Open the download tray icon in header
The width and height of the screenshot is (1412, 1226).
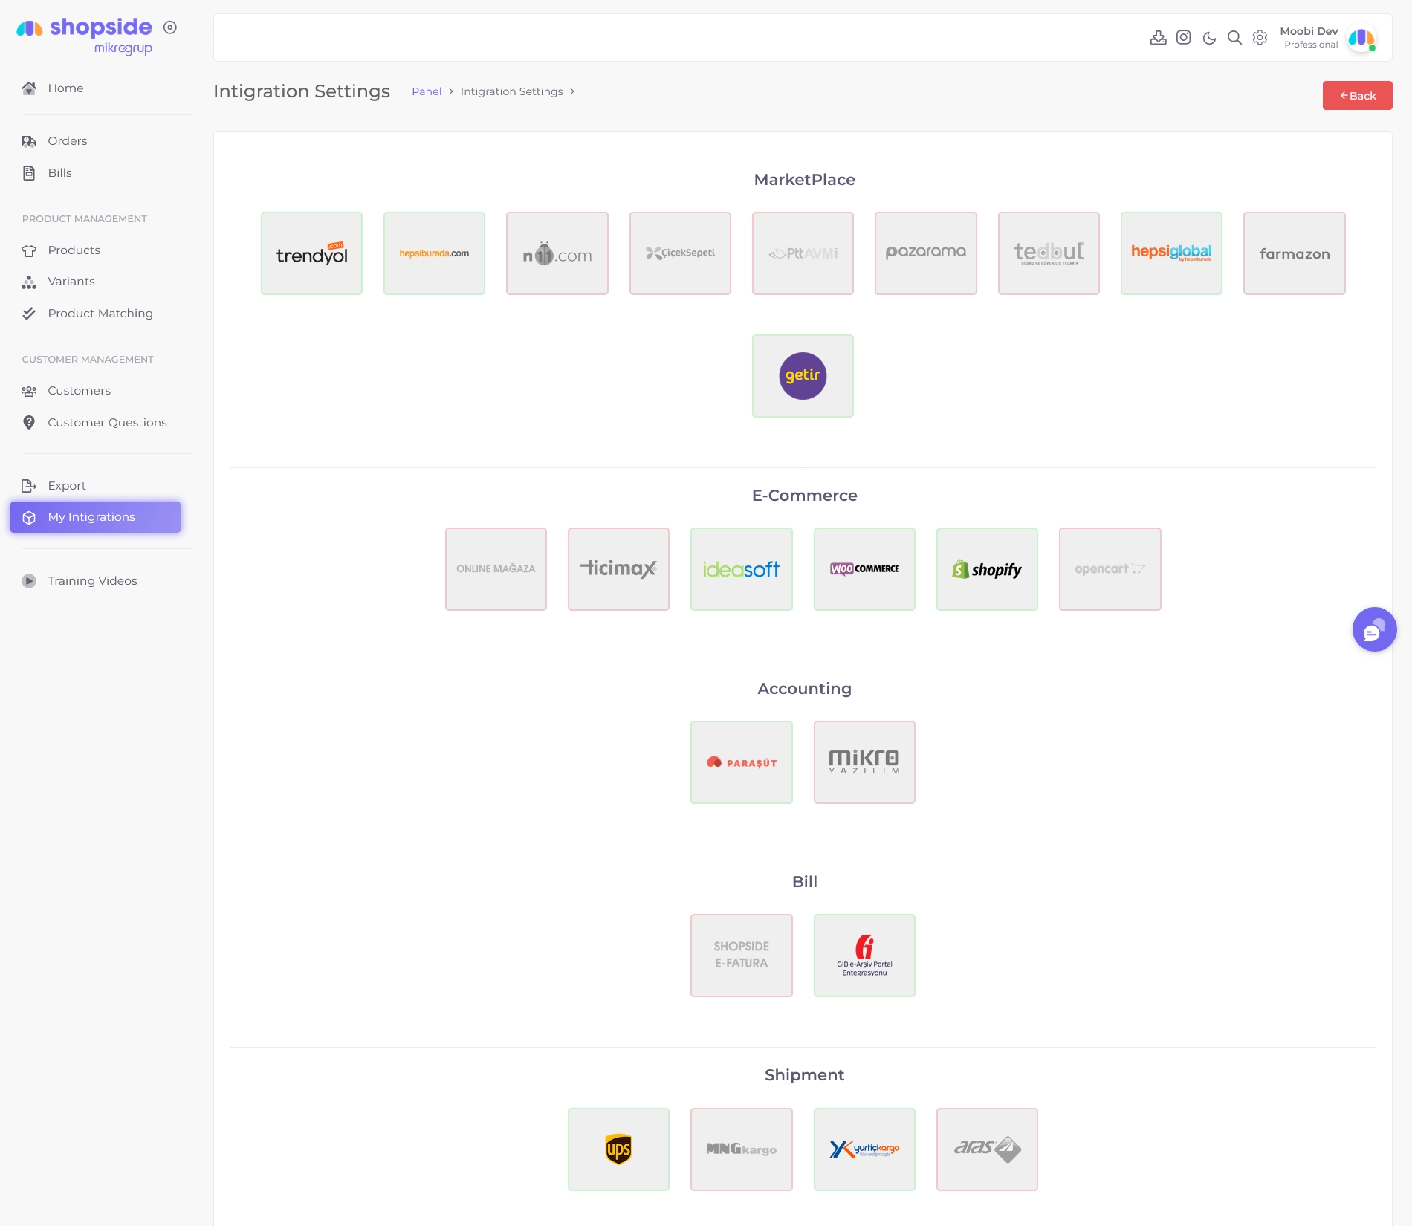coord(1158,38)
